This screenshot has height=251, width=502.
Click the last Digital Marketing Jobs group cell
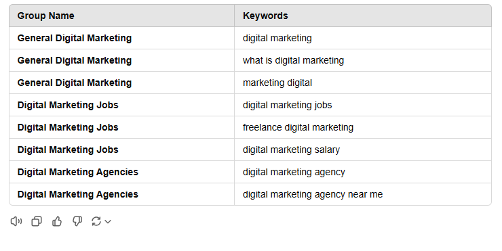tap(121, 150)
